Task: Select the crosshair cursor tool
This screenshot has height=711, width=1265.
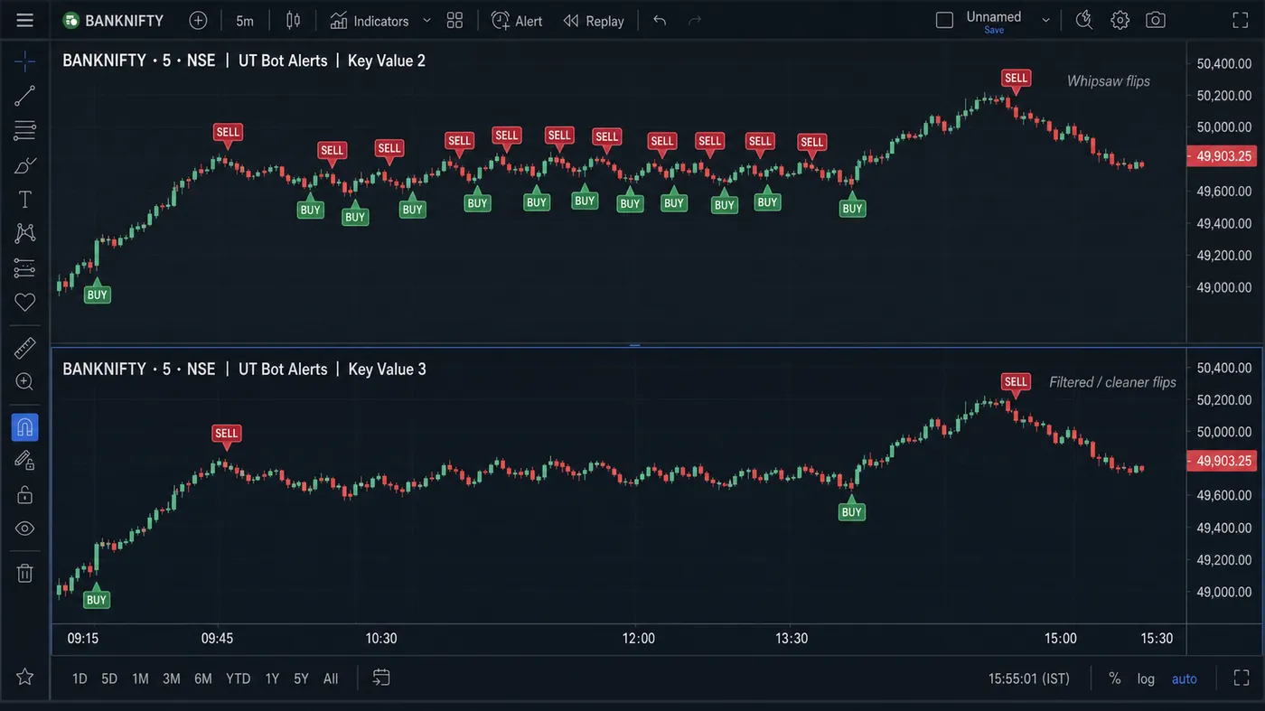Action: pyautogui.click(x=24, y=61)
